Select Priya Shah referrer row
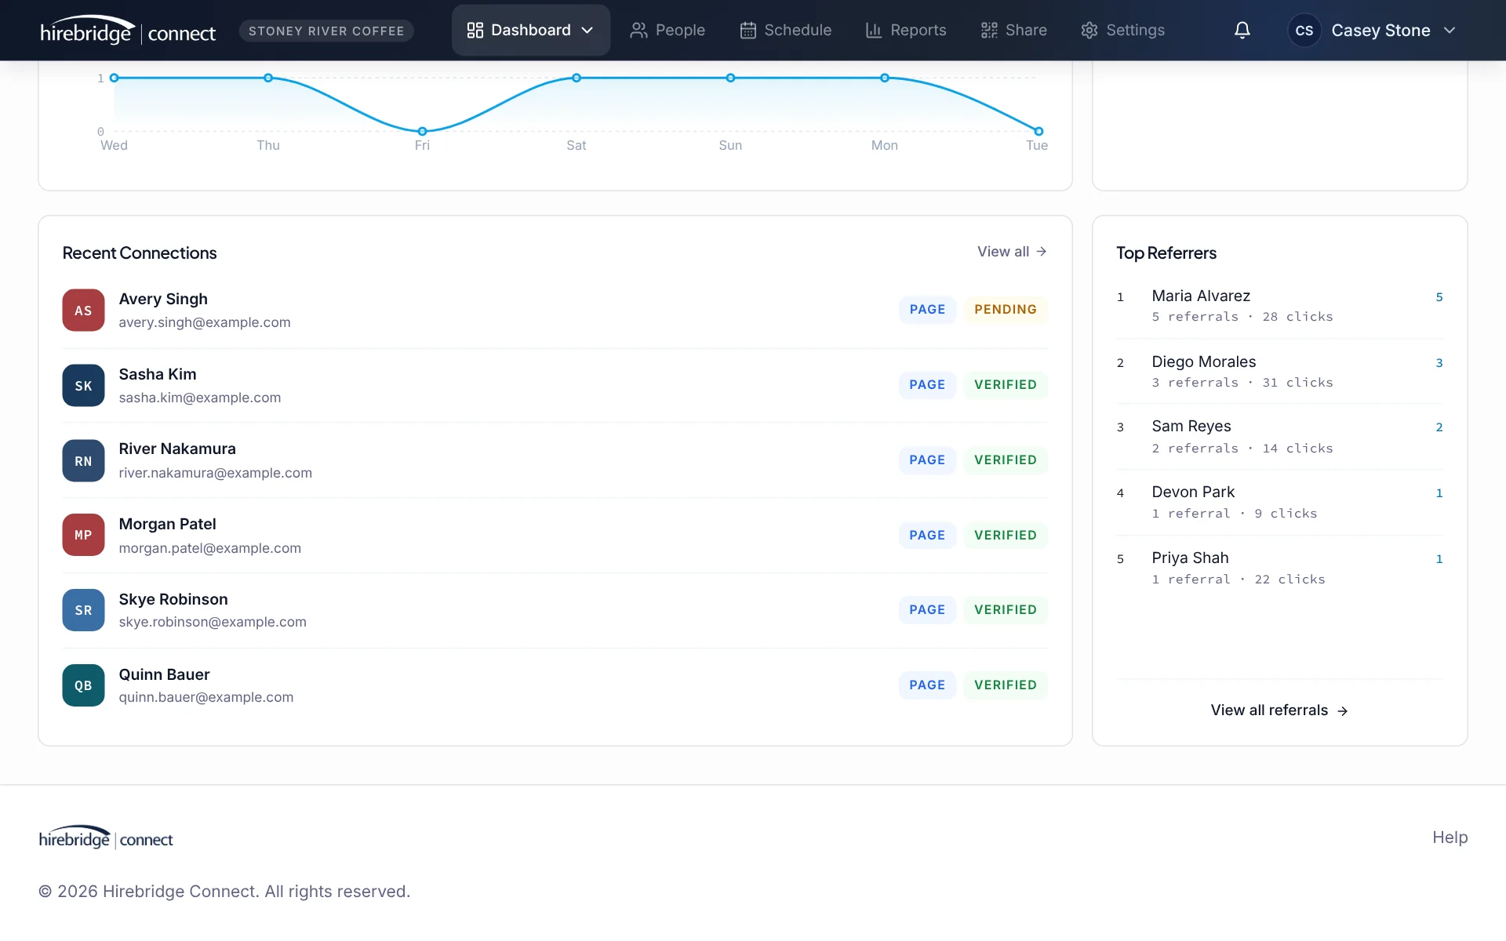This screenshot has height=941, width=1506. (1280, 569)
